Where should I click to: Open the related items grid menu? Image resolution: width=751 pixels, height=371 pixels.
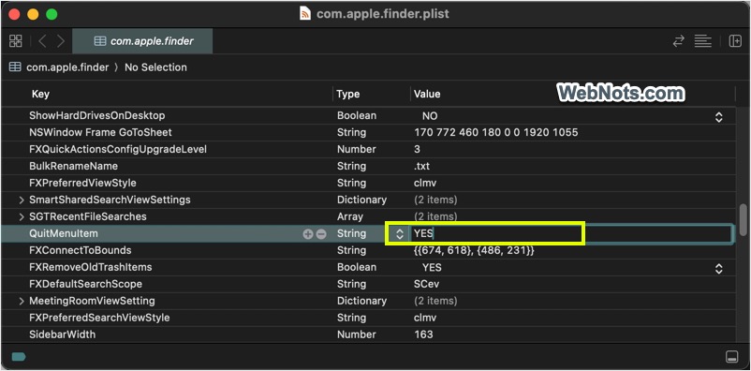pyautogui.click(x=15, y=41)
